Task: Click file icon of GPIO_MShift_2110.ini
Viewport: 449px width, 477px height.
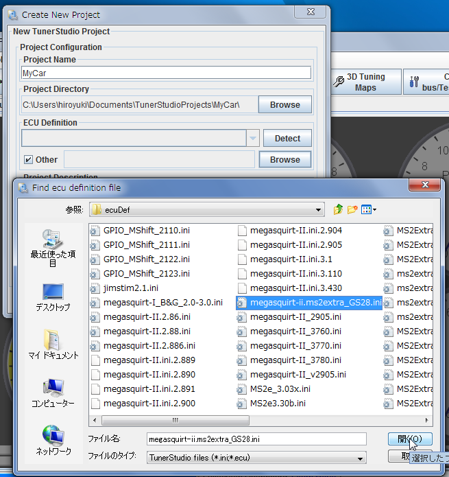Action: tap(95, 231)
